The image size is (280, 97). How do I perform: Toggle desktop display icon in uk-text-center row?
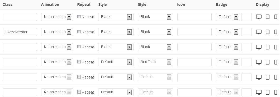(259, 32)
